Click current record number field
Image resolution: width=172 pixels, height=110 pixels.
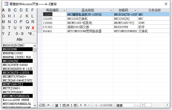pos(66,105)
